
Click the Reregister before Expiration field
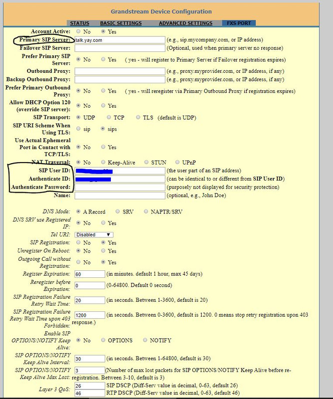click(x=90, y=285)
